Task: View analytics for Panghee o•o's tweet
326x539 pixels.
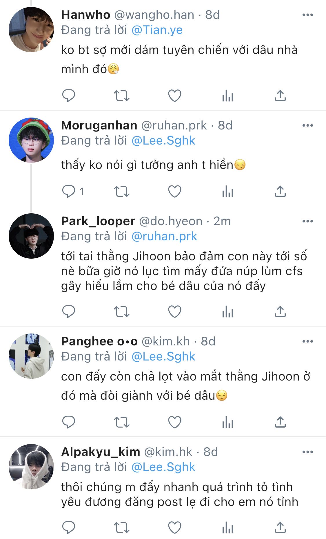Action: pyautogui.click(x=228, y=422)
